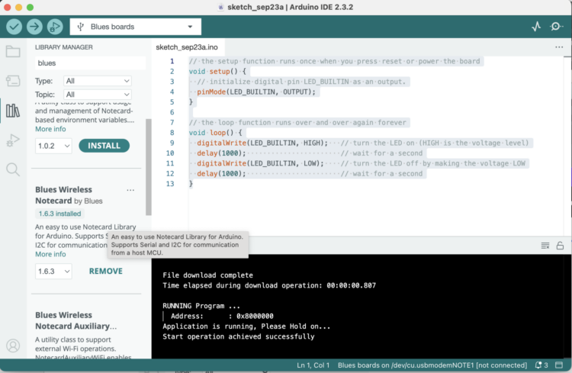Click line number 8 in editor gutter
The image size is (572, 373).
tap(172, 133)
